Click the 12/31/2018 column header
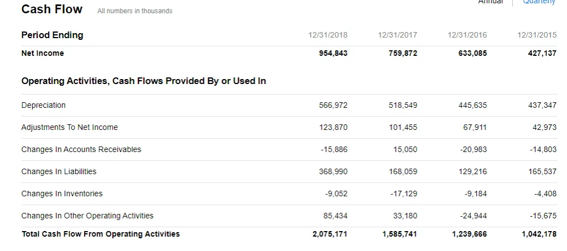This screenshot has width=567, height=251. 328,35
